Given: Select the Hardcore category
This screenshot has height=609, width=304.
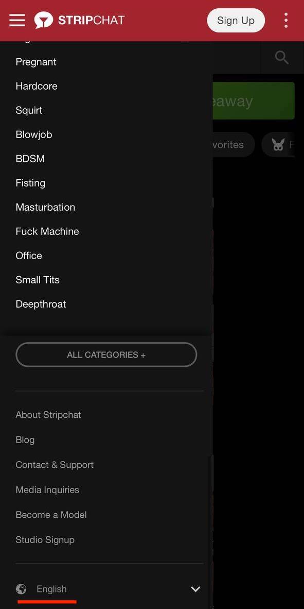Looking at the screenshot, I should 36,86.
